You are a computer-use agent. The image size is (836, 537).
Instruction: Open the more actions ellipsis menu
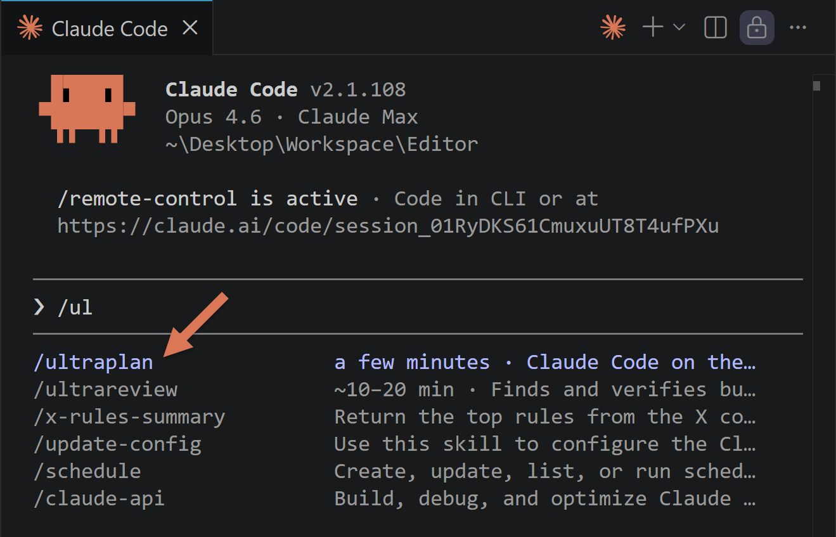coord(798,27)
